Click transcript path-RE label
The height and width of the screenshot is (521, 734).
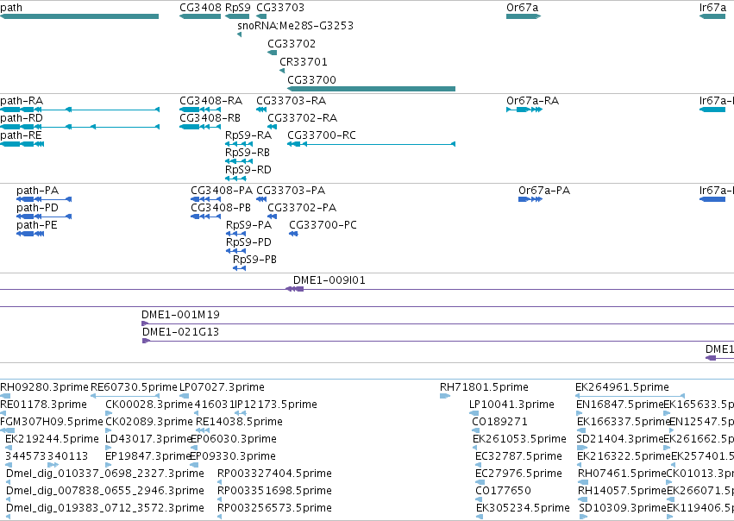coord(21,135)
